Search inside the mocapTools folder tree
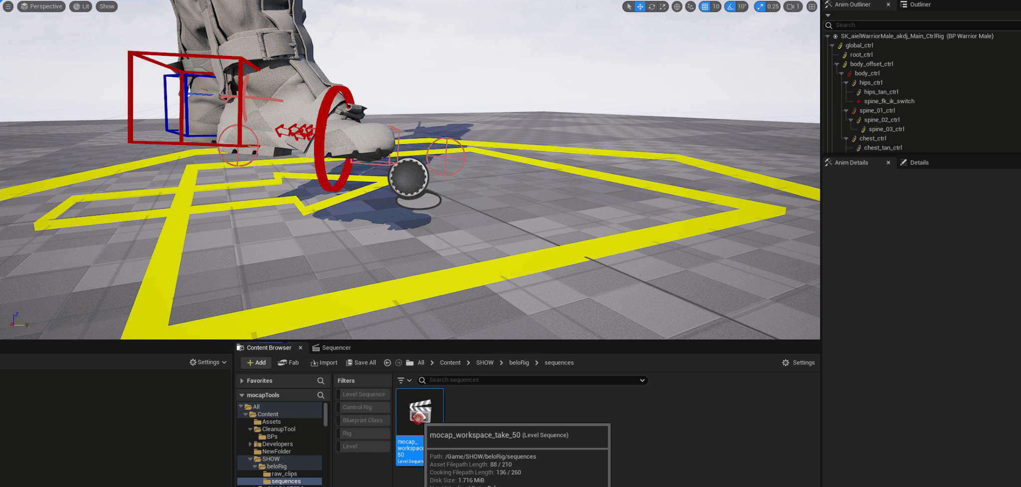The image size is (1021, 487). pyautogui.click(x=321, y=395)
